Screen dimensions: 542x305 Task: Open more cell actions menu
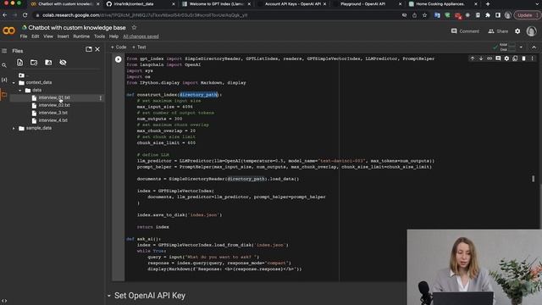click(533, 58)
